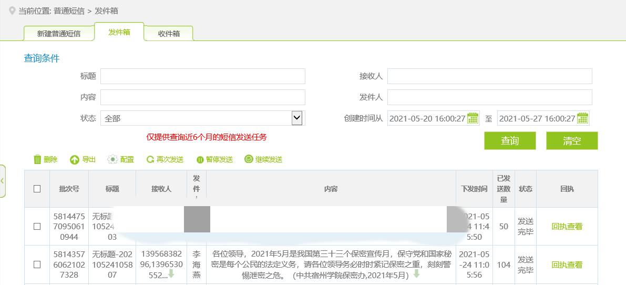Screen dimensions: 626x285
Task: Switch to the 新建普通短信 tab
Action: tap(59, 34)
